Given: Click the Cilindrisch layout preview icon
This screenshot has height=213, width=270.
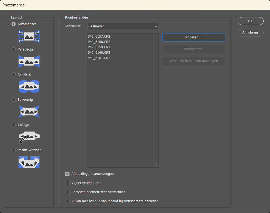Looking at the screenshot, I should (x=29, y=86).
